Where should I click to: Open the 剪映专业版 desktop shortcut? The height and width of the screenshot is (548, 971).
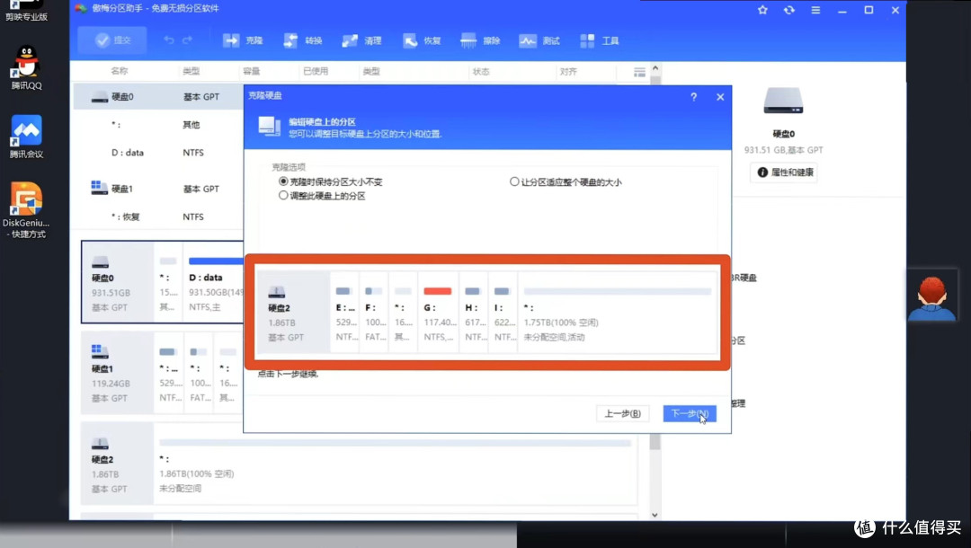point(26,11)
